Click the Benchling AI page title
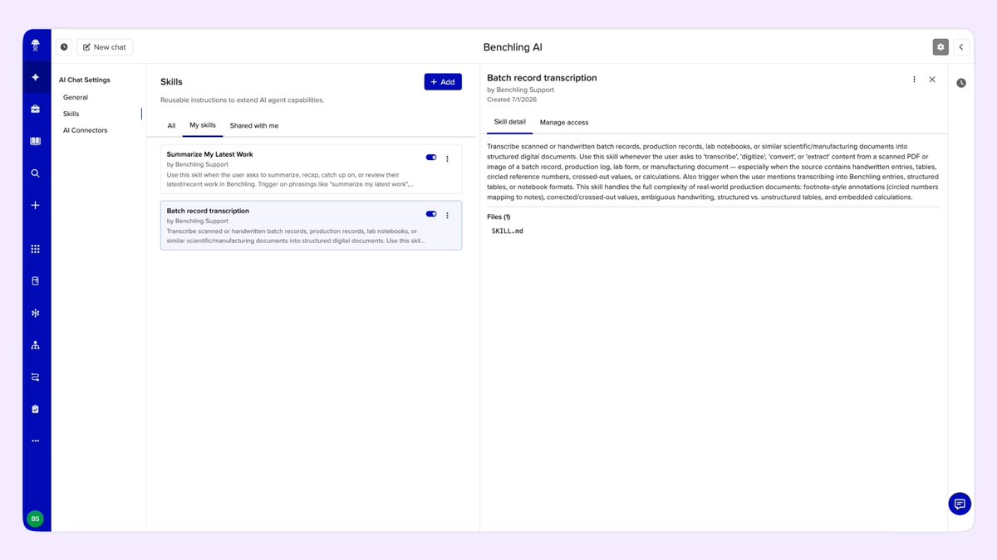Viewport: 997px width, 560px height. 513,47
